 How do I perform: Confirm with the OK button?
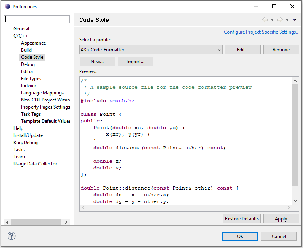pyautogui.click(x=240, y=236)
